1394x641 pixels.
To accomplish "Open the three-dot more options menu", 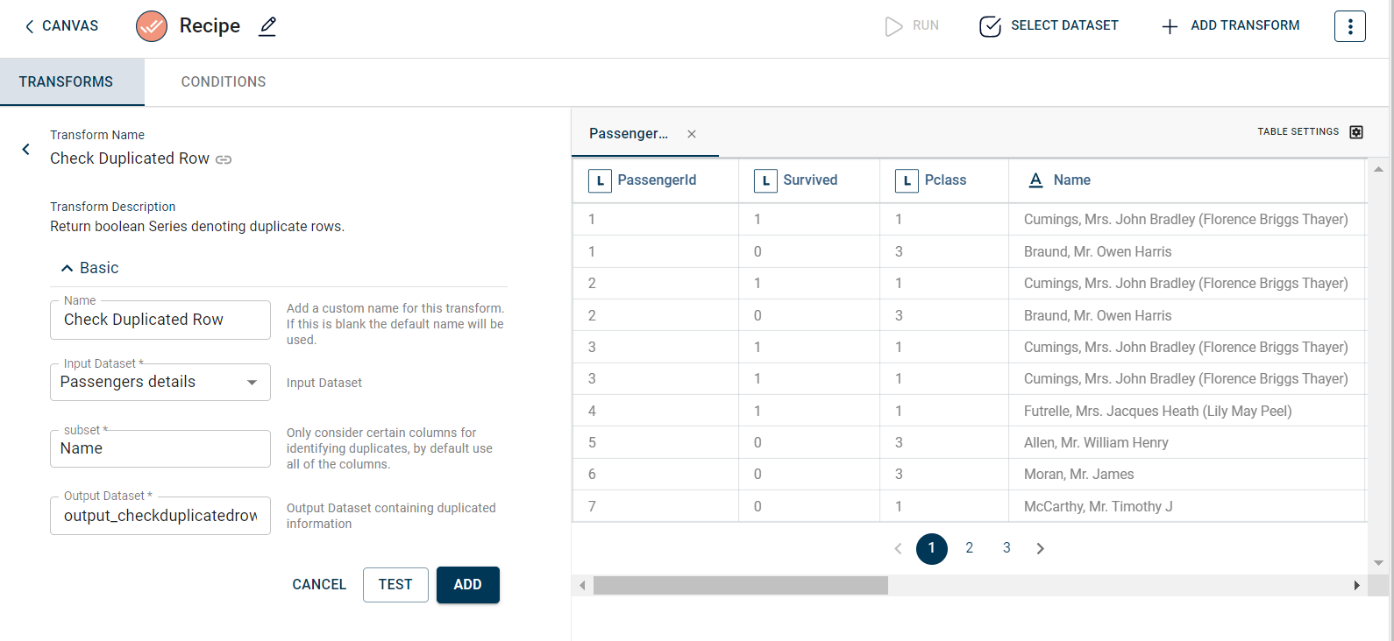I will (1349, 26).
